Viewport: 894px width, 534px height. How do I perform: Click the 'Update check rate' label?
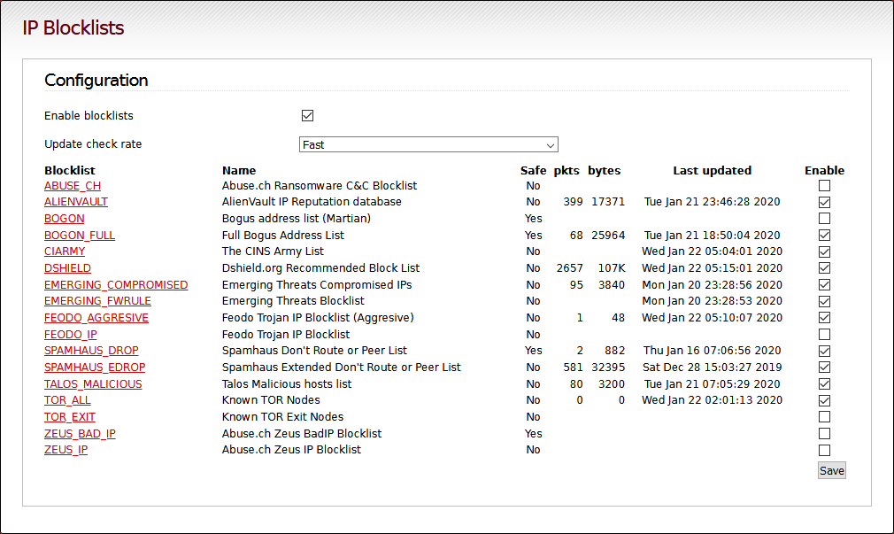pyautogui.click(x=93, y=144)
